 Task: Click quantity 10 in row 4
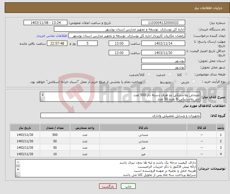(x=55, y=154)
